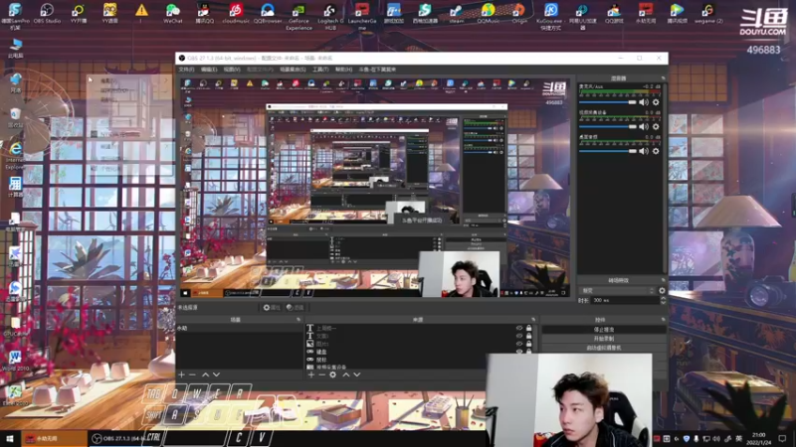
Task: Mute the second mixer audio track
Action: coord(644,126)
